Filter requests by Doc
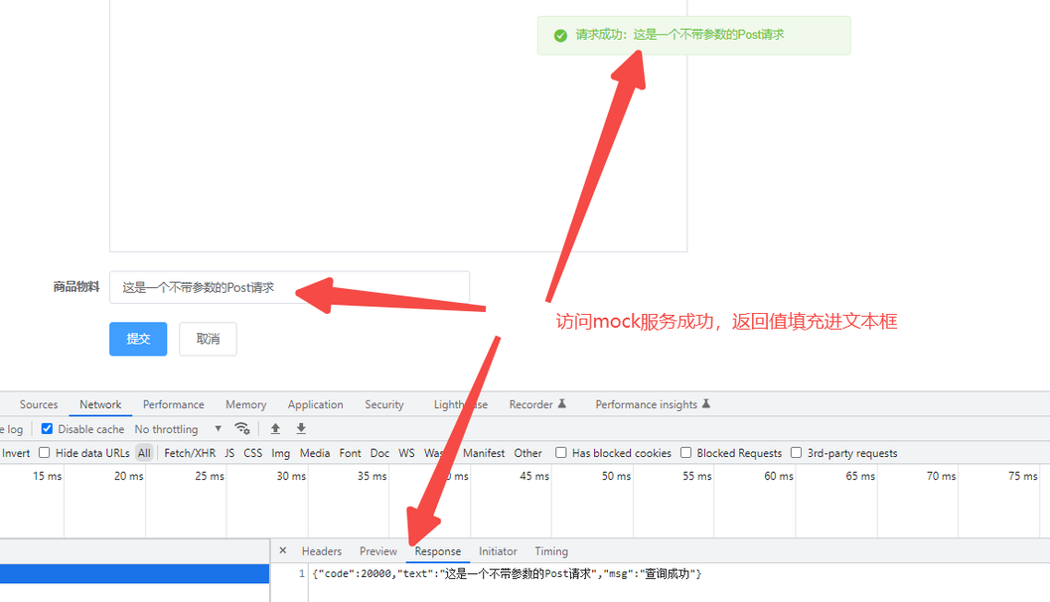1050x602 pixels. [379, 453]
